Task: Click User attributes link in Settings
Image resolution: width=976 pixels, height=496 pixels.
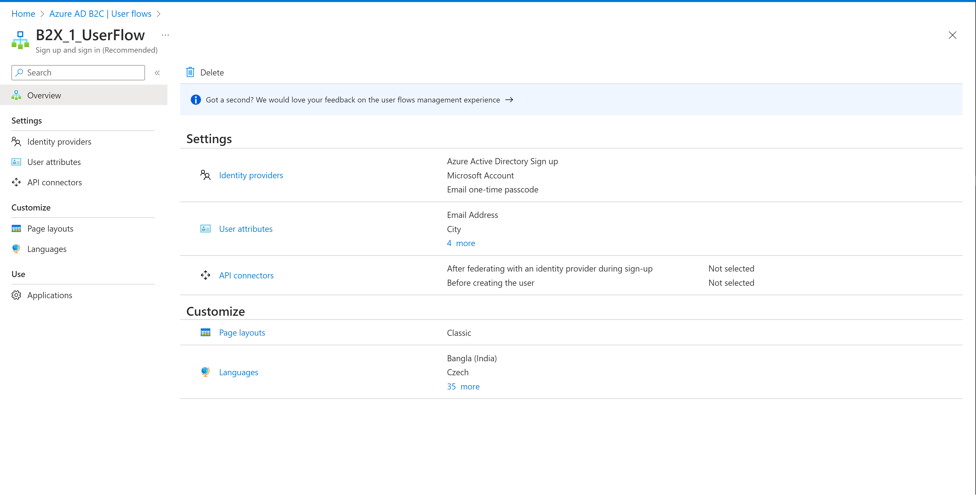Action: [x=245, y=229]
